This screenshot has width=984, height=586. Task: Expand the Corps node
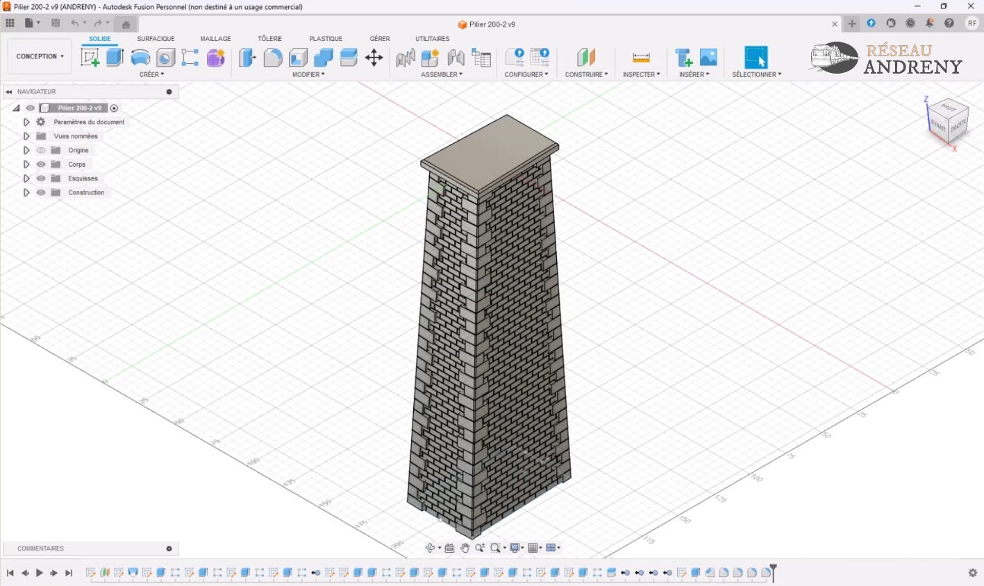(26, 165)
